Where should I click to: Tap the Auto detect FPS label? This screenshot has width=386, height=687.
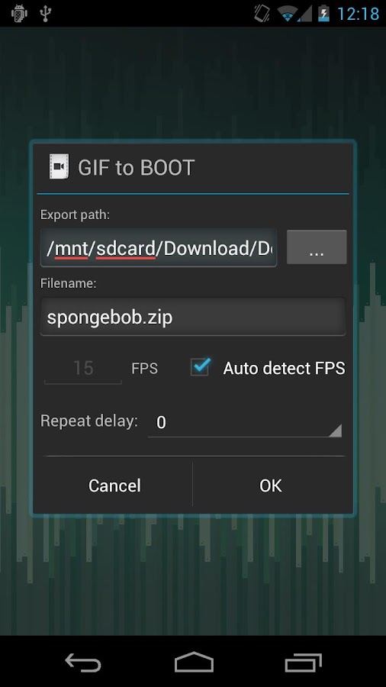point(284,369)
